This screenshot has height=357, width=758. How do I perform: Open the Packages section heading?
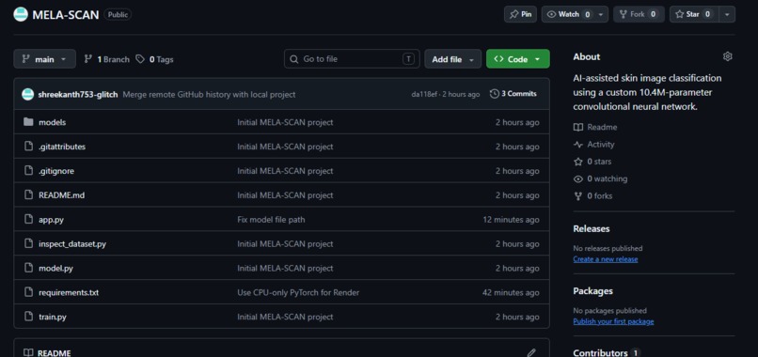coord(592,291)
